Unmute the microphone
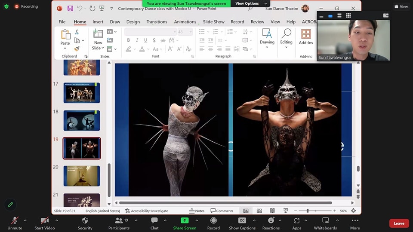The image size is (413, 232). tap(15, 220)
